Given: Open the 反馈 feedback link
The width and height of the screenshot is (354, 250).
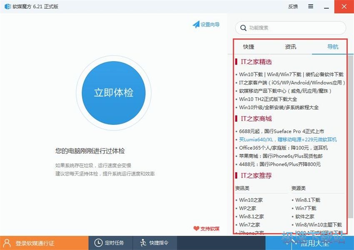Looking at the screenshot, I should tap(293, 7).
